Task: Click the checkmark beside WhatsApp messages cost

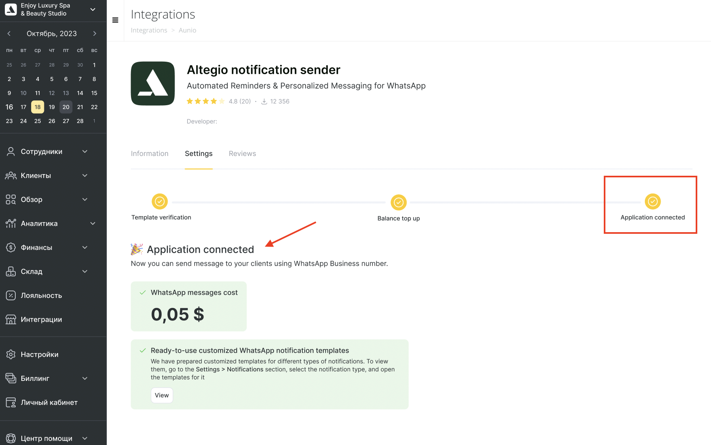Action: tap(142, 293)
